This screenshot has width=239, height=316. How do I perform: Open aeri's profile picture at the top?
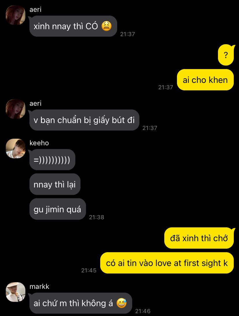coord(16,15)
